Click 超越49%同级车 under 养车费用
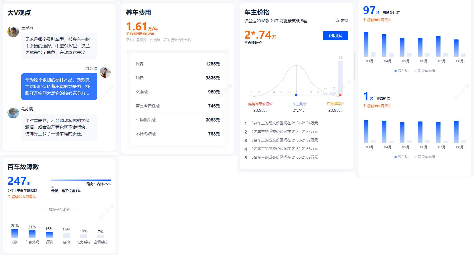Image resolution: width=474 pixels, height=255 pixels. (140, 34)
